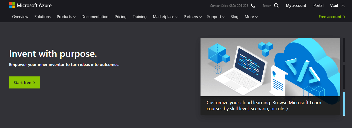This screenshot has height=128, width=352.
Task: Select the first carousel slide indicator bar
Action: click(x=344, y=50)
